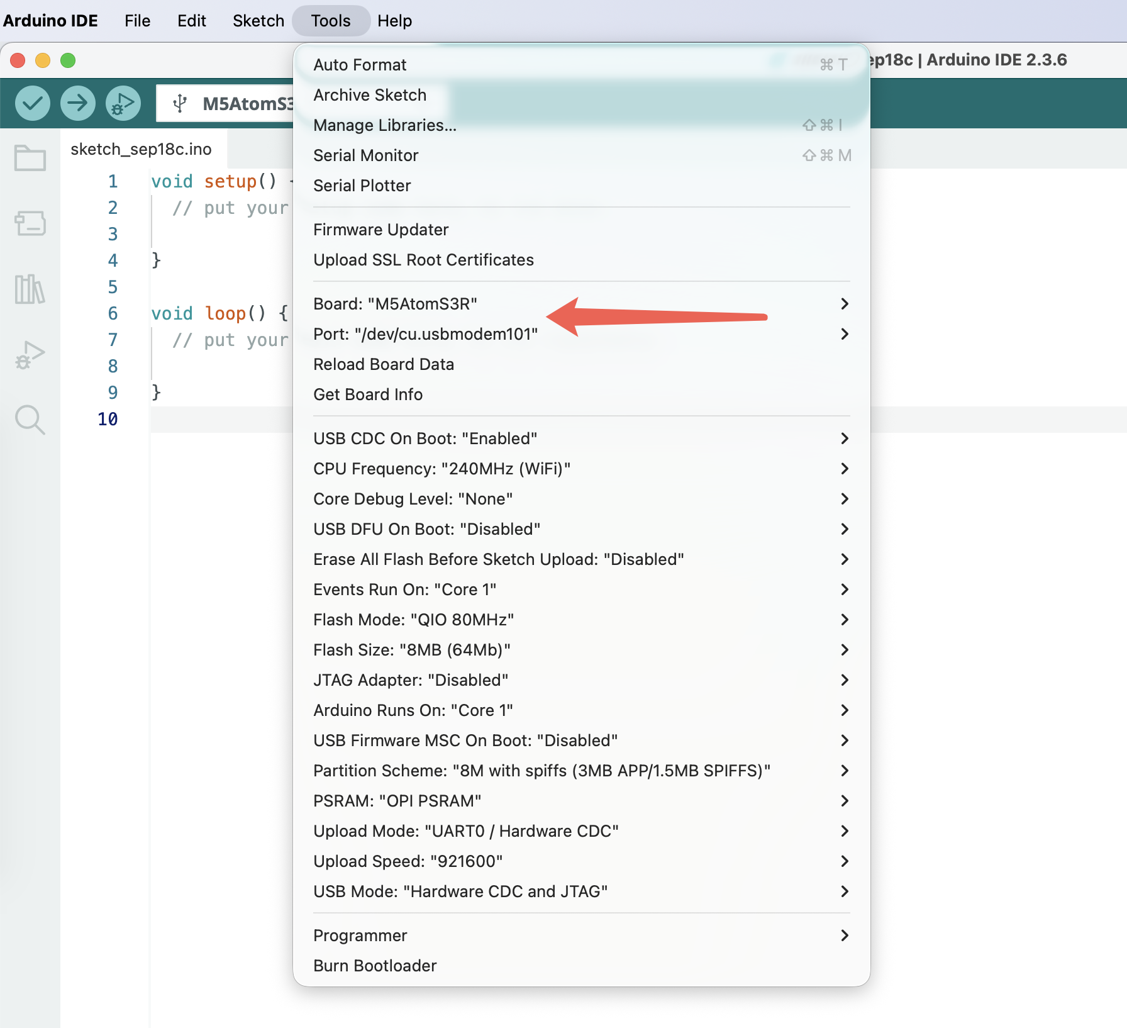This screenshot has width=1127, height=1028.
Task: Click 'void loop() {' code line
Action: point(220,313)
